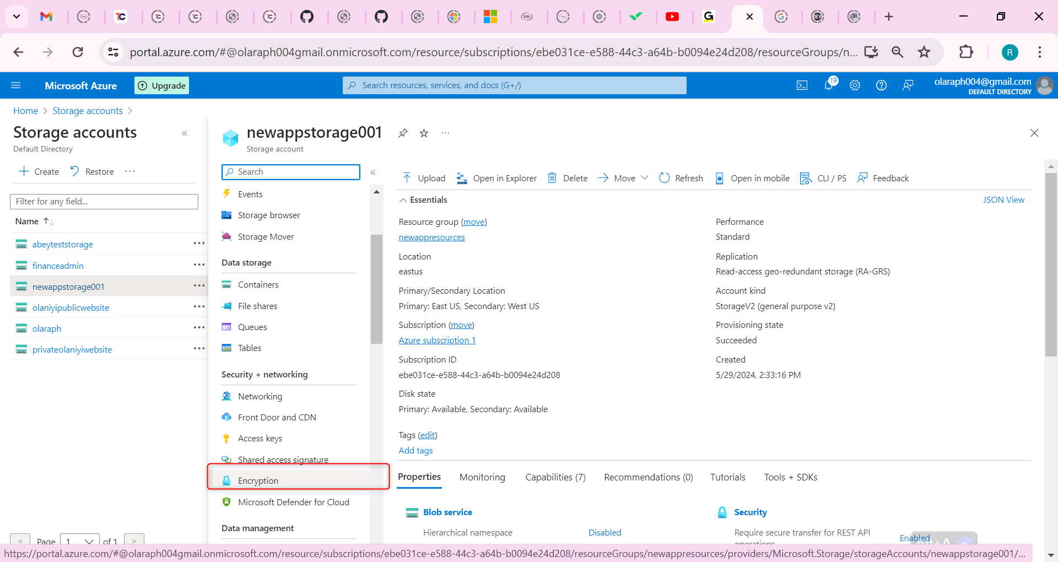This screenshot has height=562, width=1058.
Task: Switch to the Tutorials tab
Action: tap(727, 477)
